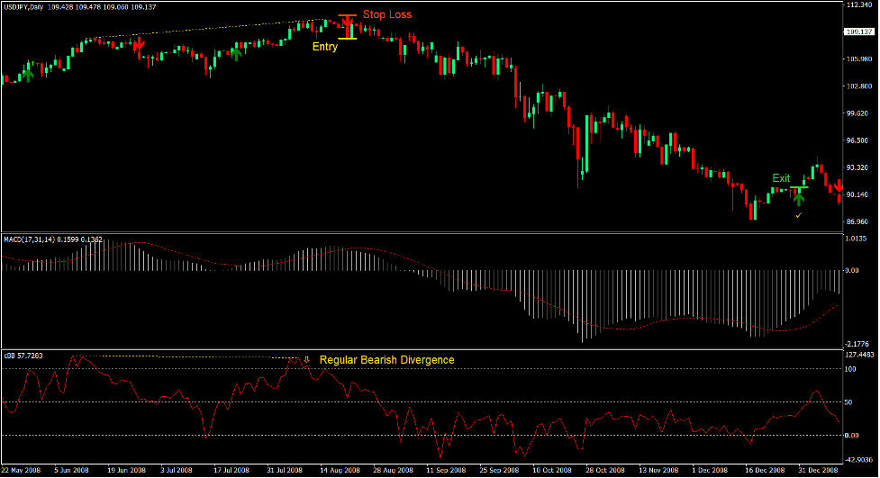Select the green up arrow below Exit

click(798, 198)
